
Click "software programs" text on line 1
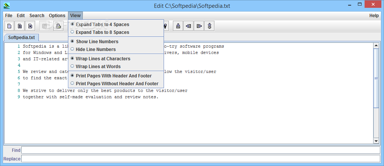pos(202,46)
